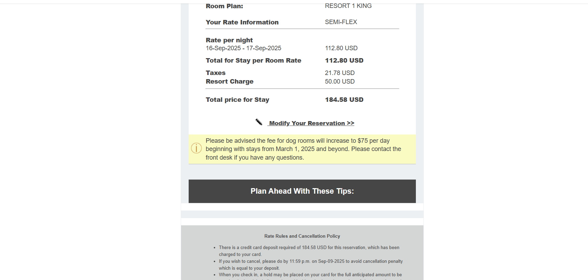Click the check-in card hold policy bullet
Screen dimensions: 588x280
(310, 275)
